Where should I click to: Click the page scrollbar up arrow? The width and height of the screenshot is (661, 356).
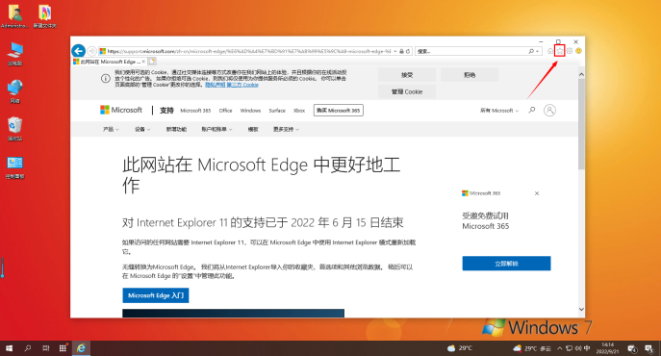coord(581,74)
